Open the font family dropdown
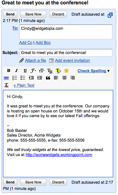 click(x=33, y=71)
